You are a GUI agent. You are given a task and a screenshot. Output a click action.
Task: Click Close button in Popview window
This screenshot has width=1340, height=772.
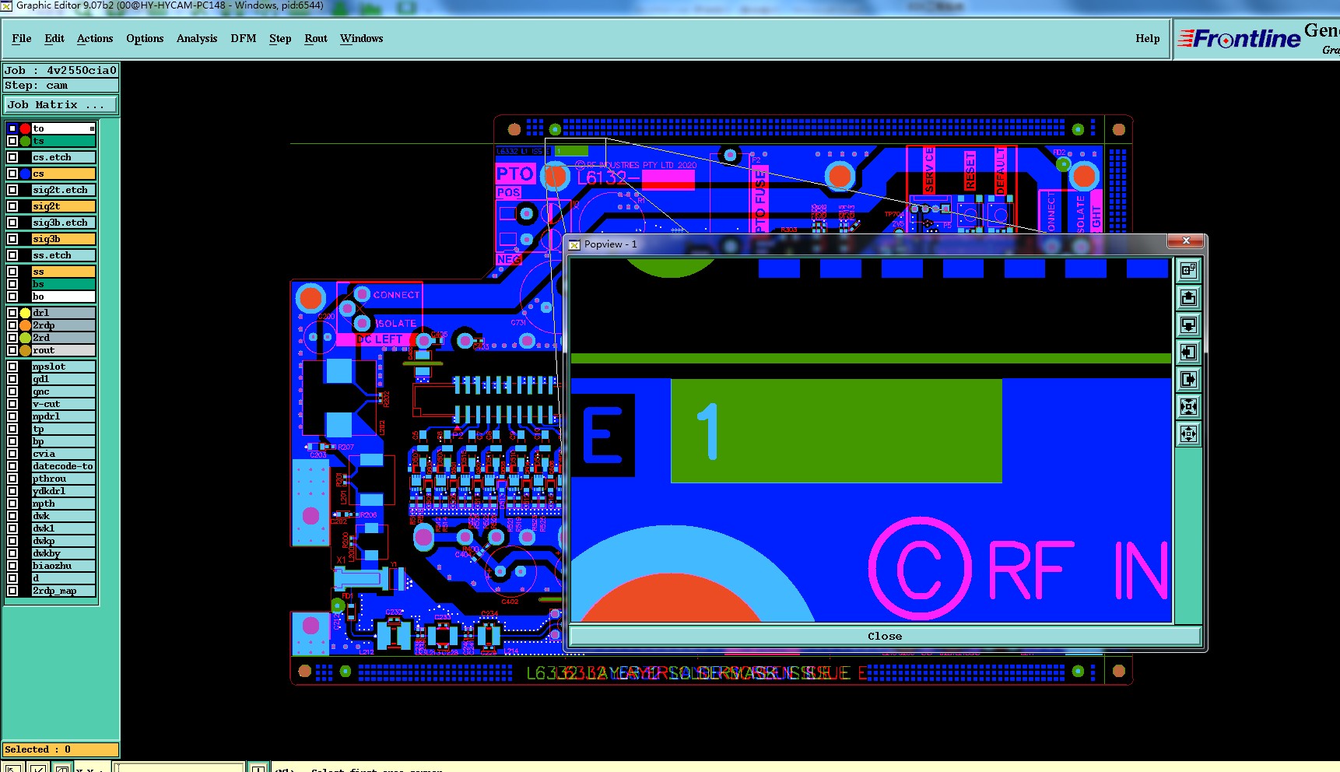(885, 636)
